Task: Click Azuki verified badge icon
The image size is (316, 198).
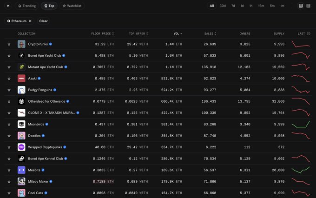Action: point(39,79)
